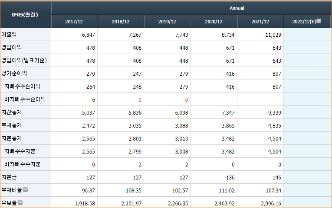Click the 부채총계 row label

pyautogui.click(x=11, y=125)
